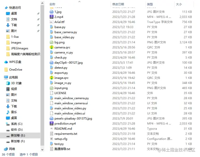Click the bg.png image icon

click(x=51, y=42)
